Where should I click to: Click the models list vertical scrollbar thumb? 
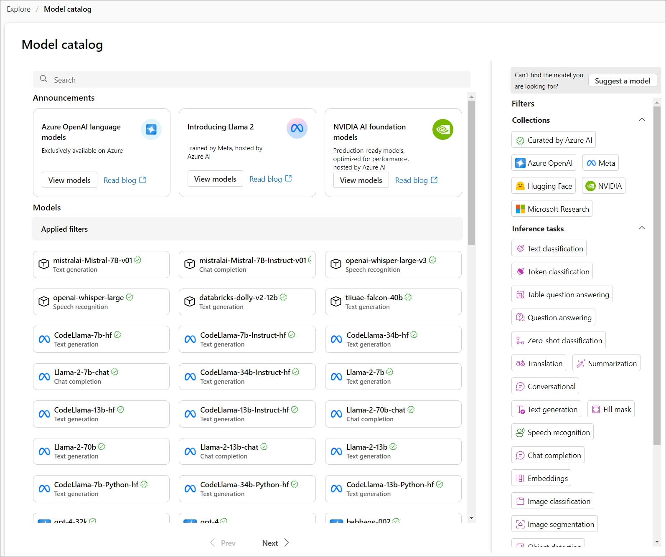(471, 172)
